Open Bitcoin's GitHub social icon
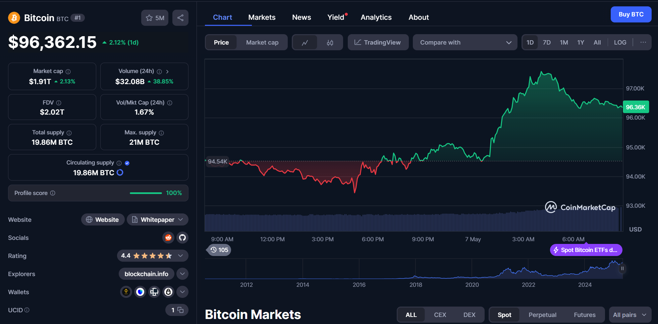Viewport: 658px width, 324px height. [182, 238]
